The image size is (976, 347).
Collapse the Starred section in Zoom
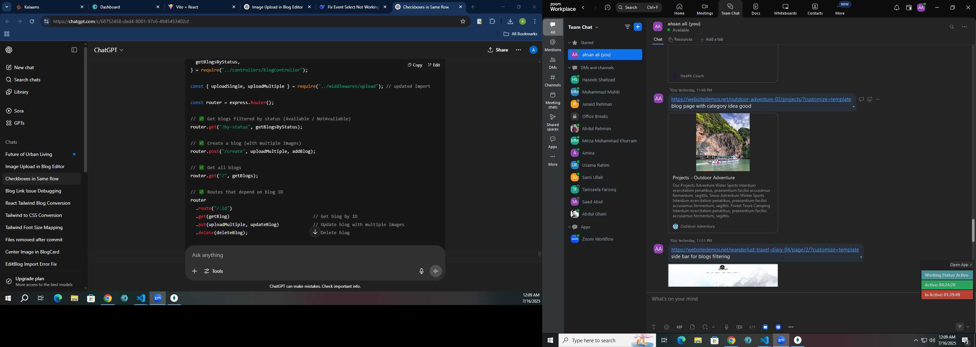[569, 43]
